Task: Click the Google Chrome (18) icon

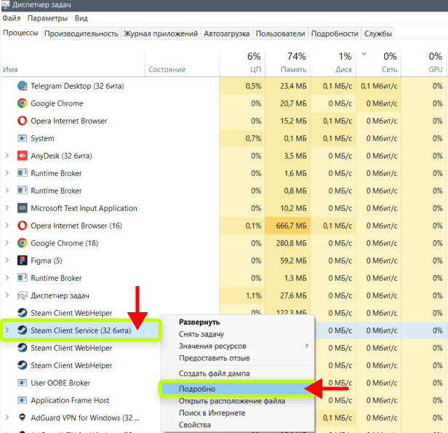Action: (x=23, y=243)
